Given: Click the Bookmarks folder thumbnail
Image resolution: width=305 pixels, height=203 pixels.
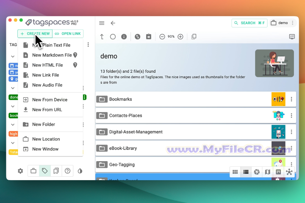Looking at the screenshot, I should 278,99.
